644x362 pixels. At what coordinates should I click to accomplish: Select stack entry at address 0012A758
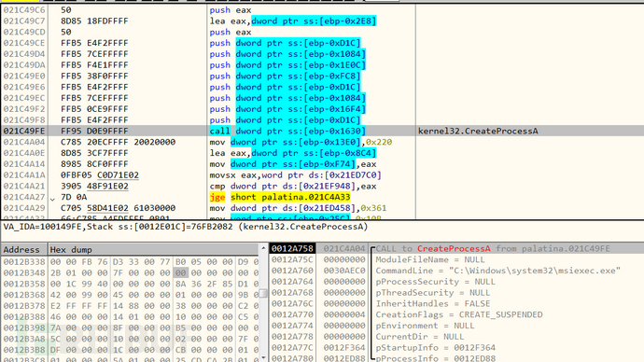pyautogui.click(x=292, y=249)
